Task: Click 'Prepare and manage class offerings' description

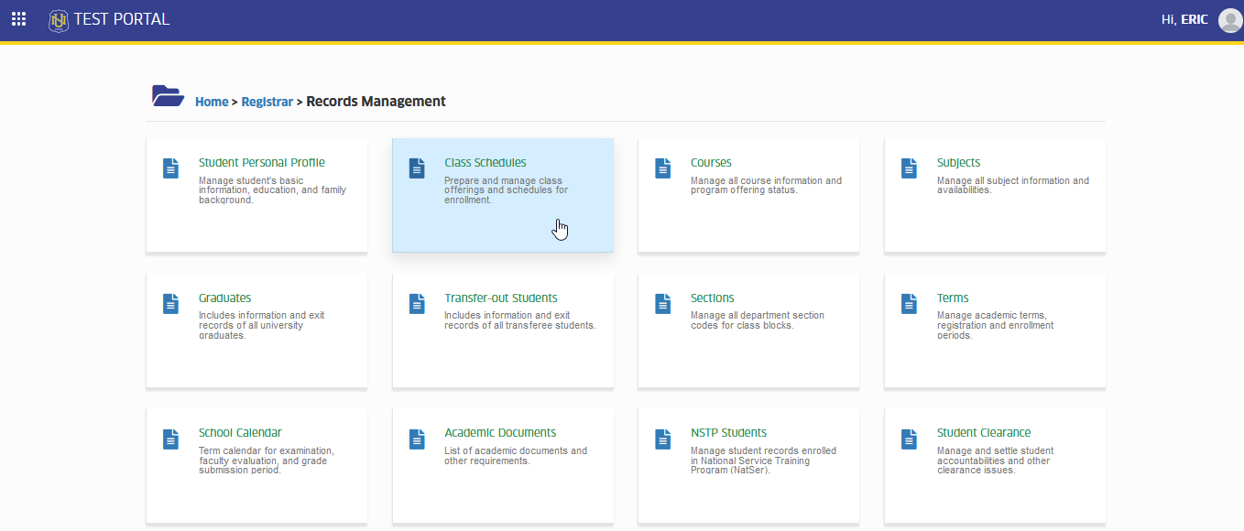Action: (506, 190)
